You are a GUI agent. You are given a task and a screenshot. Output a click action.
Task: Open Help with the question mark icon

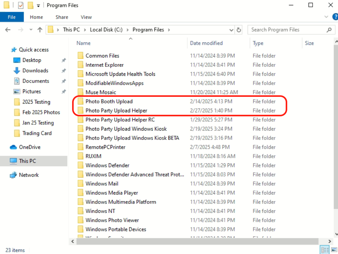335,17
